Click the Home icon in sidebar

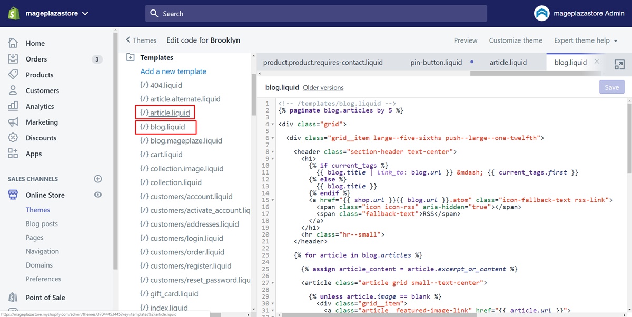click(x=13, y=43)
